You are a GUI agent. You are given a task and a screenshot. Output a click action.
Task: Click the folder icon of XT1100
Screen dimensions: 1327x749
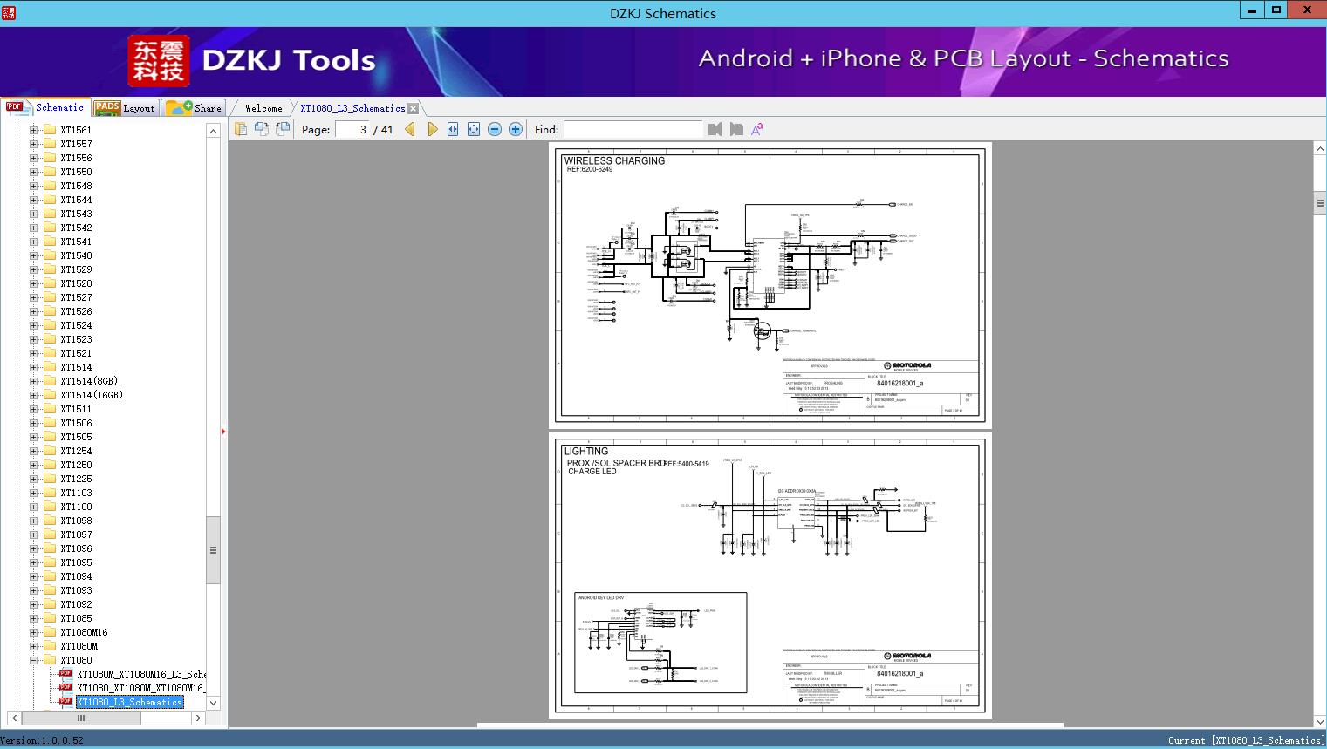50,507
